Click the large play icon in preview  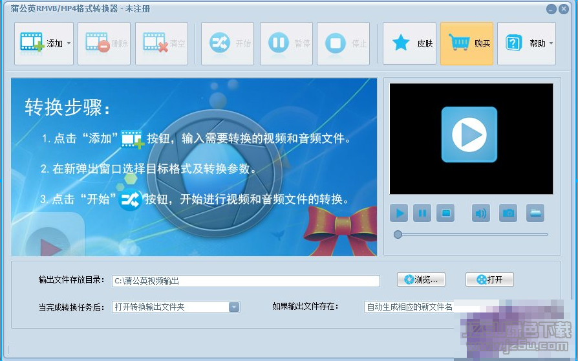coord(469,135)
